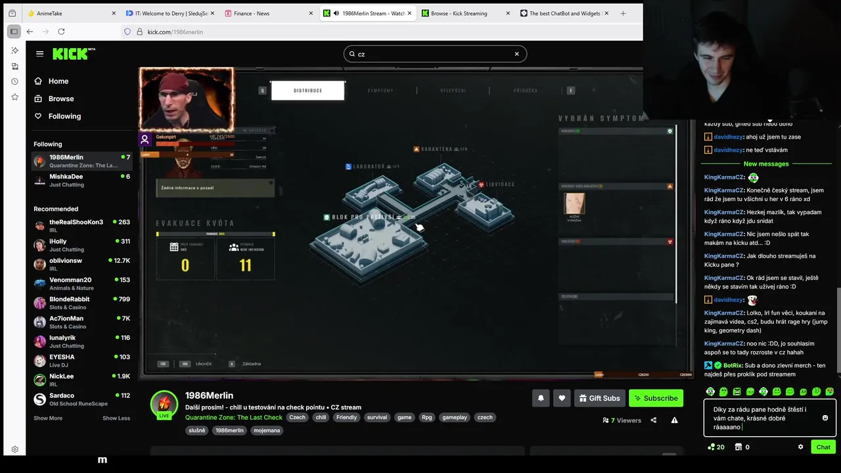Open recommended channel Venomman20
Image resolution: width=841 pixels, height=473 pixels.
(83, 283)
